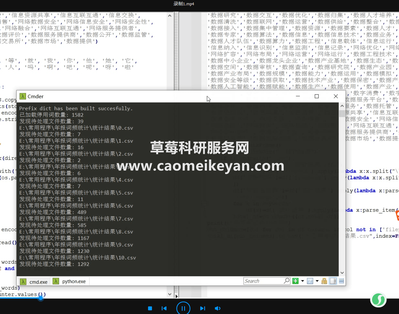The height and width of the screenshot is (314, 399).
Task: Toggle the Cmder console lock icon
Action: (324, 281)
